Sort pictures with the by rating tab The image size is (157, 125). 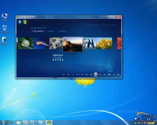coord(62,31)
